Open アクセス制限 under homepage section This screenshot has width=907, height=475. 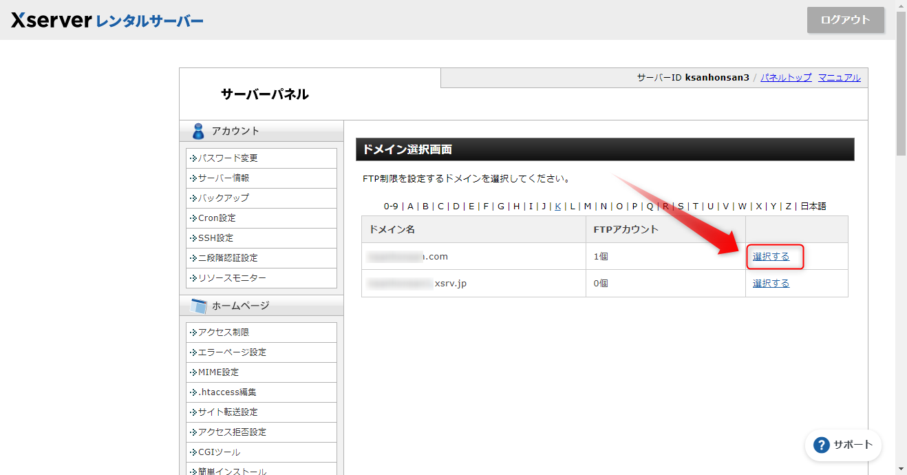click(224, 332)
